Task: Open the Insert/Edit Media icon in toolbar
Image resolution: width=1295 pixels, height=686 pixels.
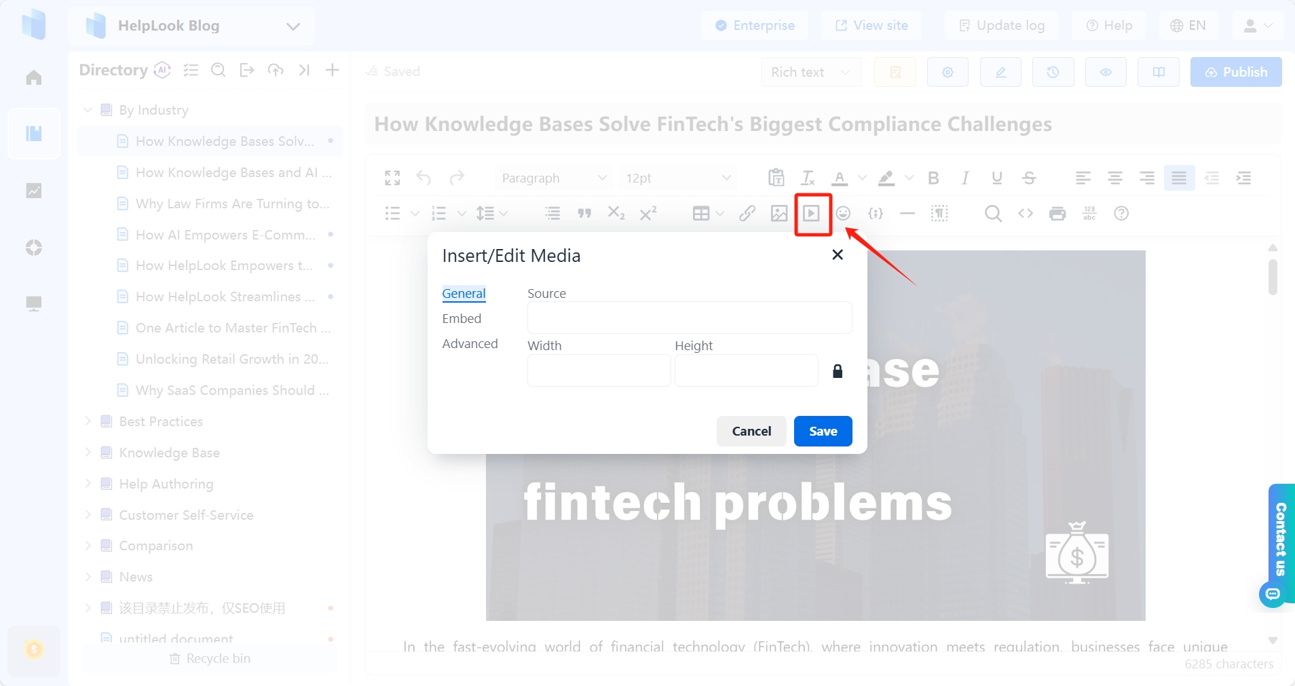Action: tap(812, 214)
